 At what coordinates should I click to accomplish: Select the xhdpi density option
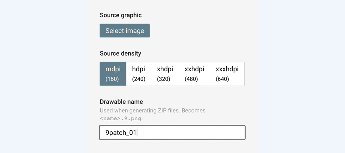[x=165, y=74]
